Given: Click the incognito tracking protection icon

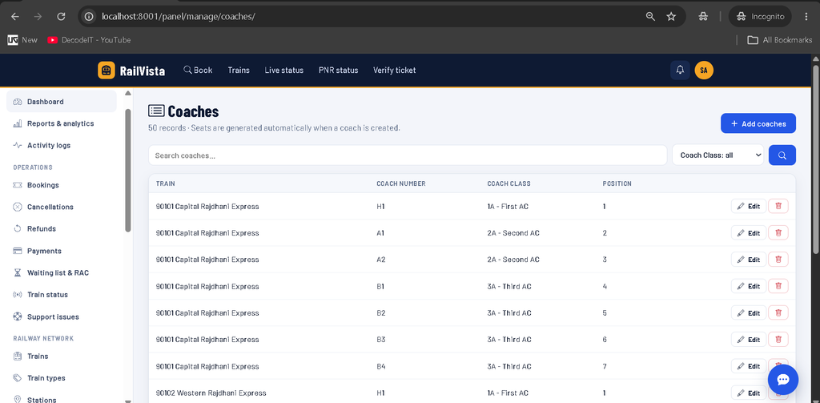Looking at the screenshot, I should click(703, 16).
